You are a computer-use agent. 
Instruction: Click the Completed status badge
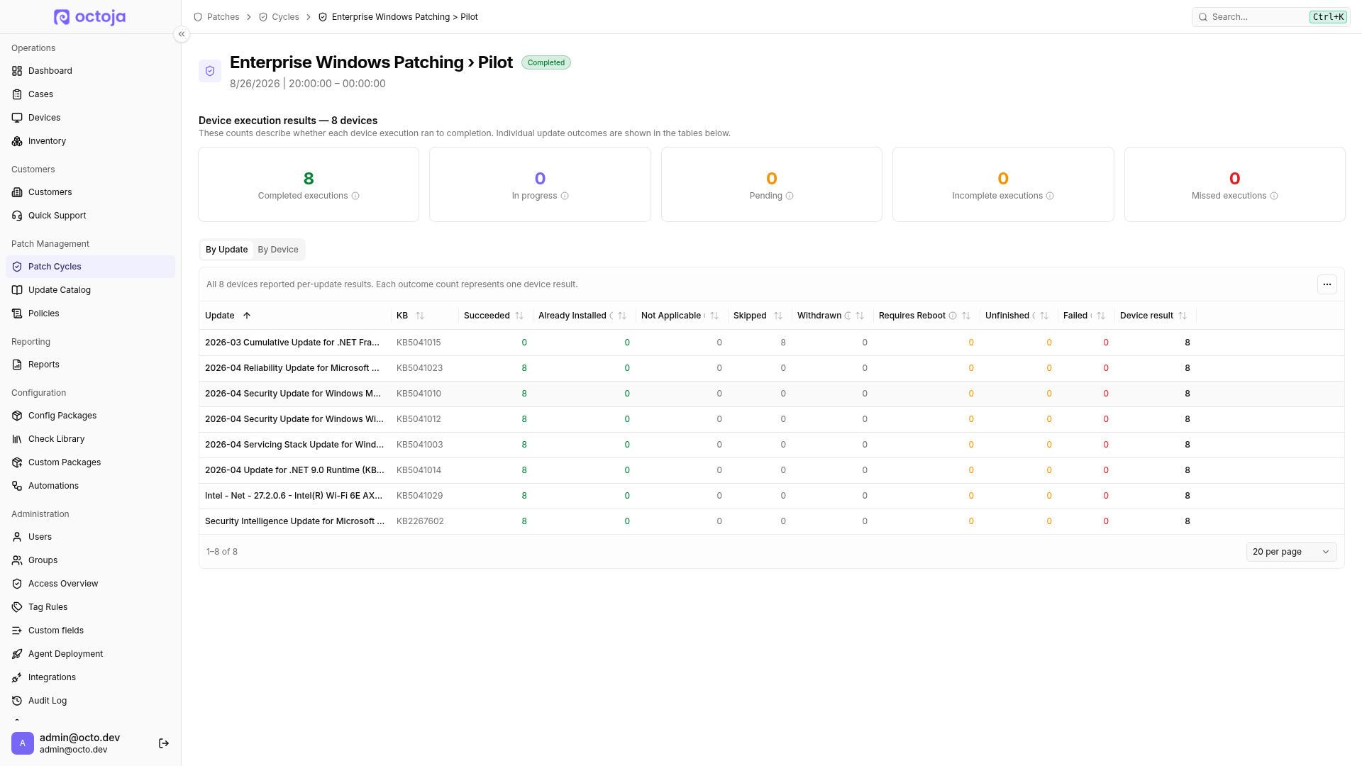point(546,62)
